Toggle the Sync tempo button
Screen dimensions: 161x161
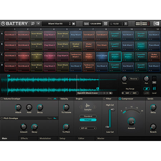point(86,24)
